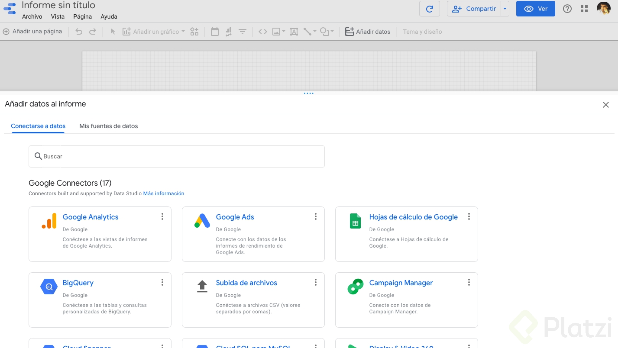
Task: Click the filter control icon
Action: pyautogui.click(x=243, y=32)
